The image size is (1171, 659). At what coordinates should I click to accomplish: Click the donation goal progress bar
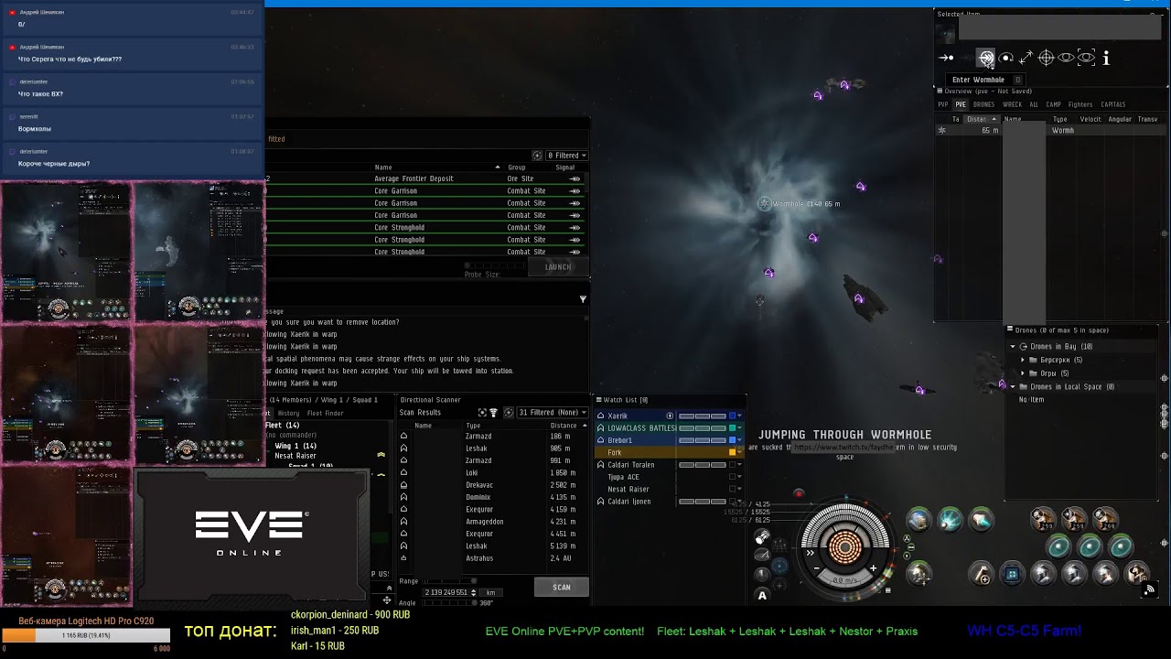pyautogui.click(x=85, y=635)
